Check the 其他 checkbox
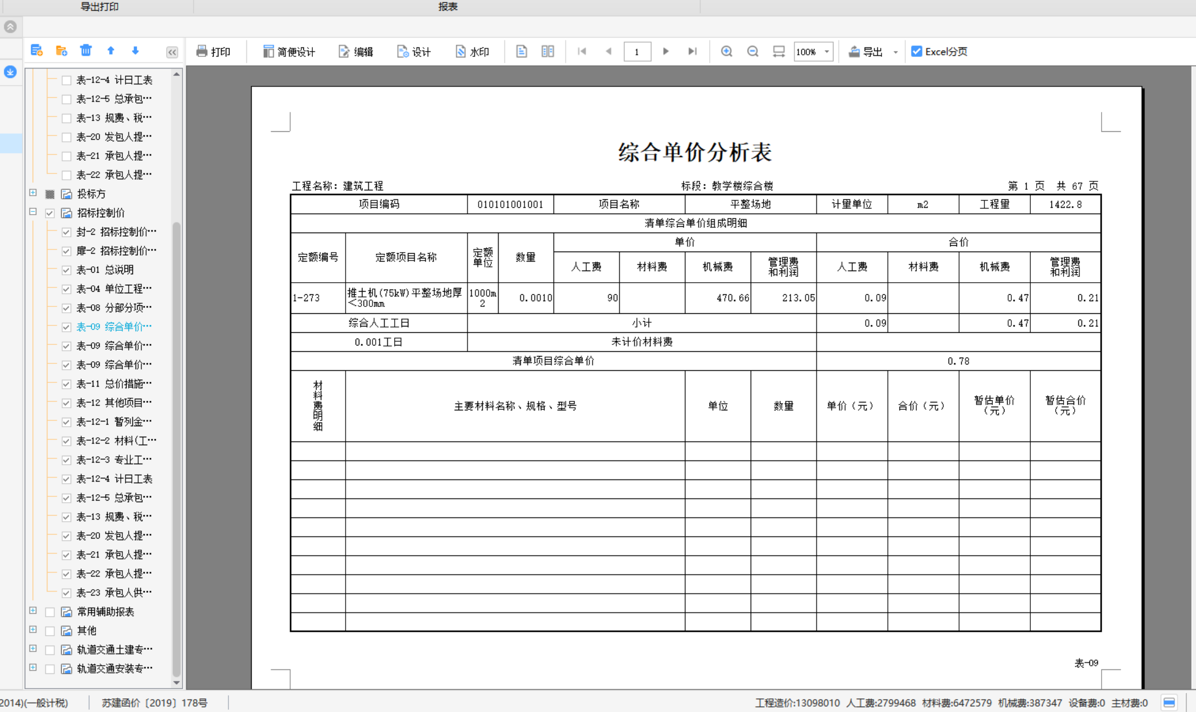This screenshot has height=712, width=1196. 50,631
